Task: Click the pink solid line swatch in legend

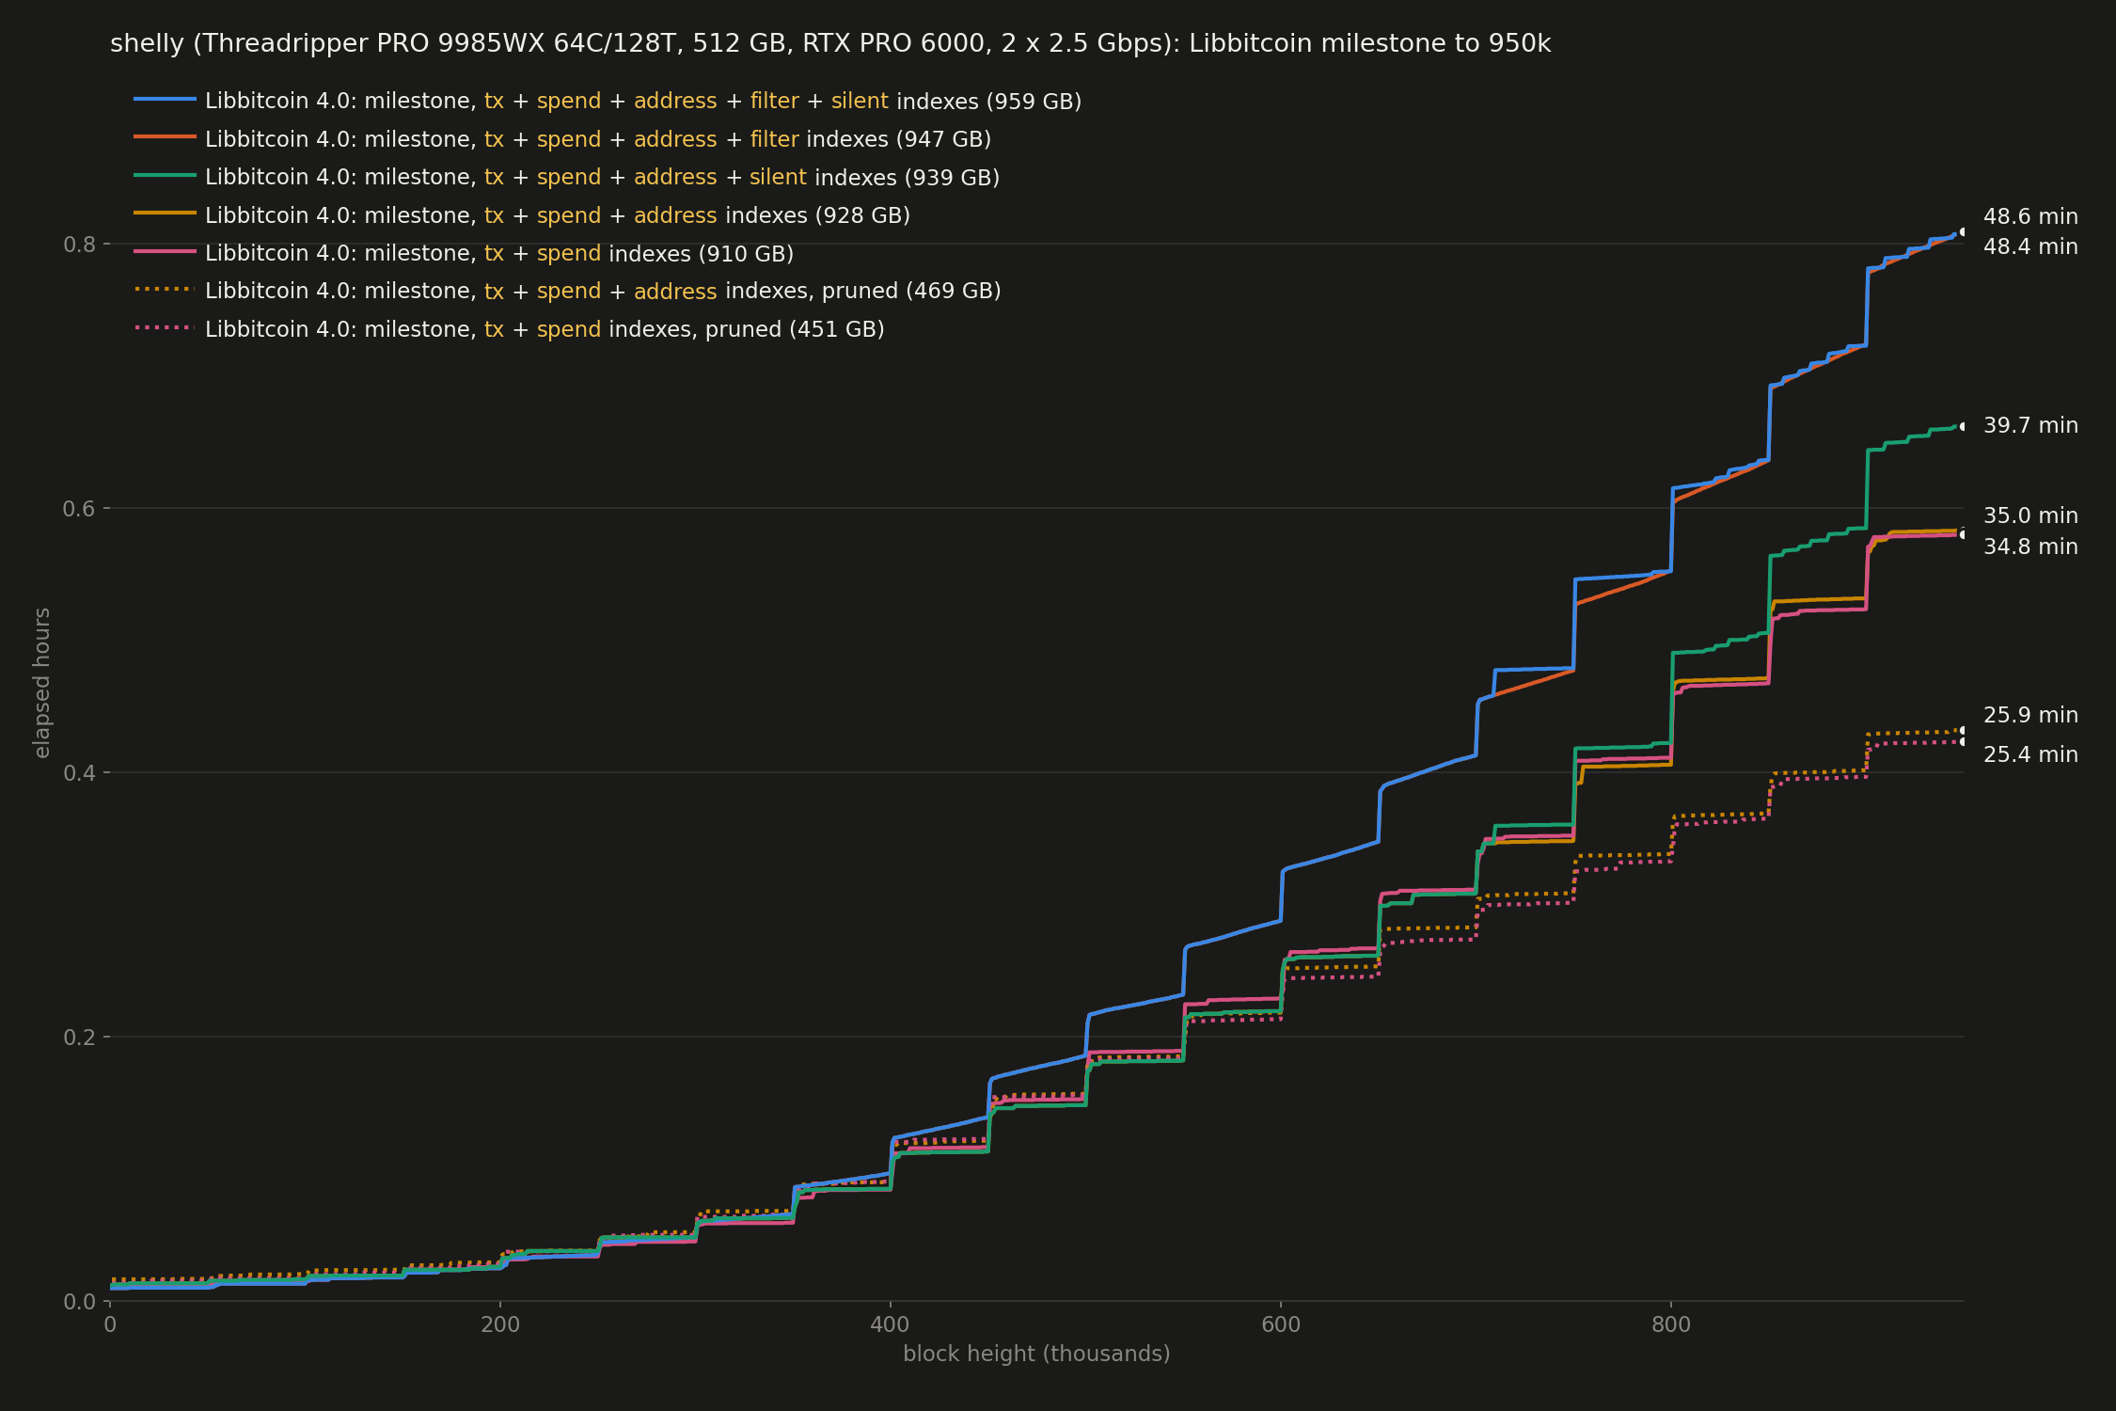Action: click(x=165, y=251)
